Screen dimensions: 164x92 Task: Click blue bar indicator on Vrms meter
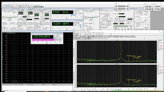point(74,15)
